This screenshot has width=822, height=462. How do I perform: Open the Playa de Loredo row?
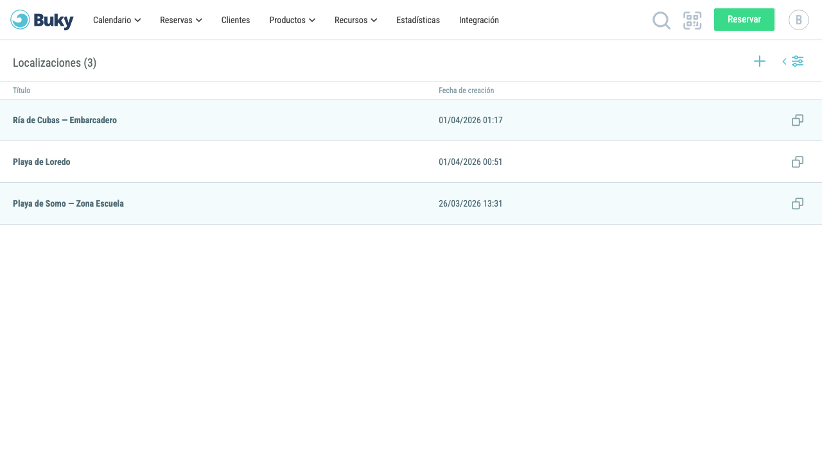tap(411, 162)
